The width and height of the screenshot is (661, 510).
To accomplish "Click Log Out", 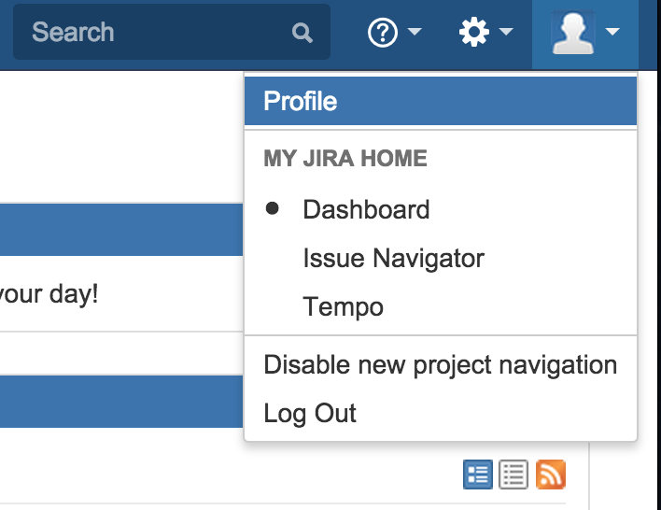I will click(310, 413).
